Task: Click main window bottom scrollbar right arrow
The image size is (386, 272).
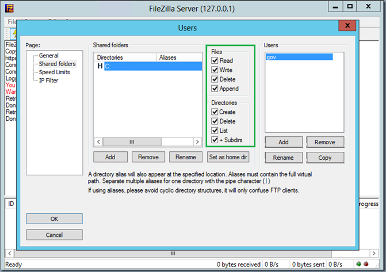Action: [x=374, y=253]
